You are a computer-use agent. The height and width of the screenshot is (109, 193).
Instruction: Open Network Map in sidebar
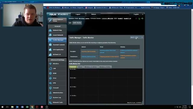coord(57,30)
